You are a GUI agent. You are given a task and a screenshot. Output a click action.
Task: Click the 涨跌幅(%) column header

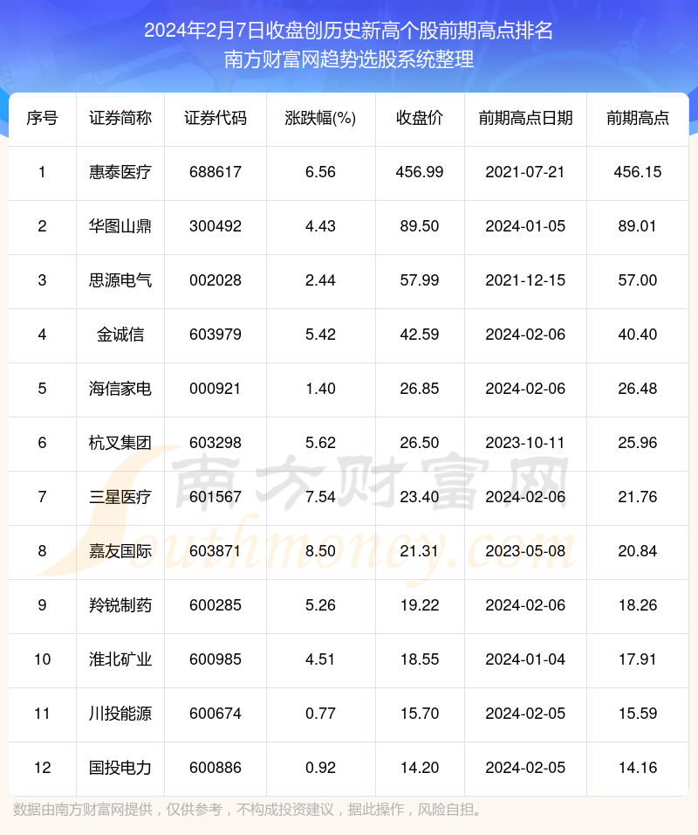320,118
